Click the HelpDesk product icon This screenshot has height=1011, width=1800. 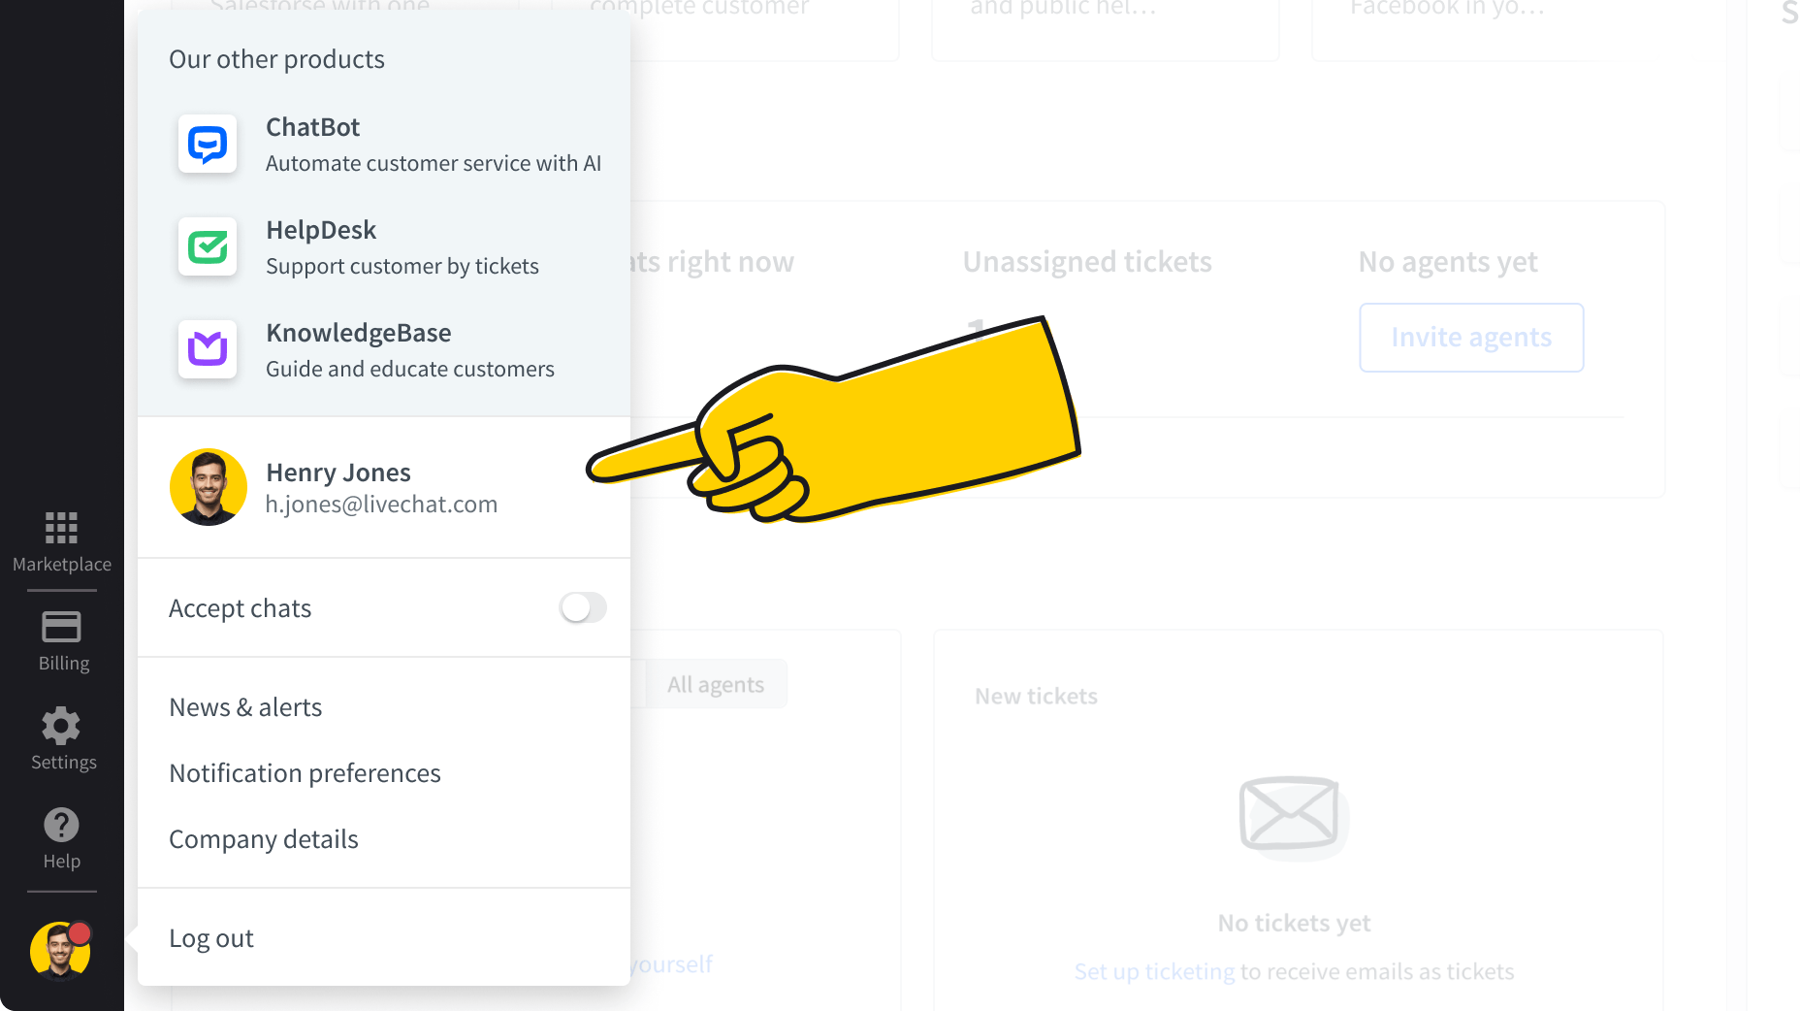(x=208, y=247)
